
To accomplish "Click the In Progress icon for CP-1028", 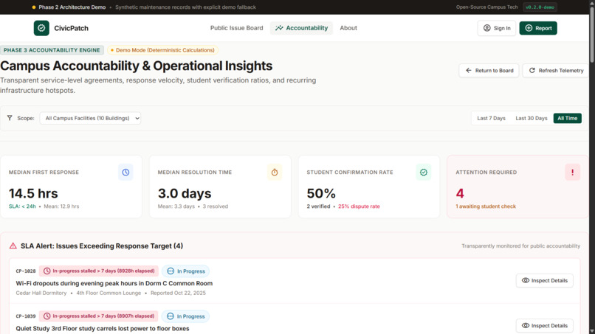I will [x=171, y=271].
